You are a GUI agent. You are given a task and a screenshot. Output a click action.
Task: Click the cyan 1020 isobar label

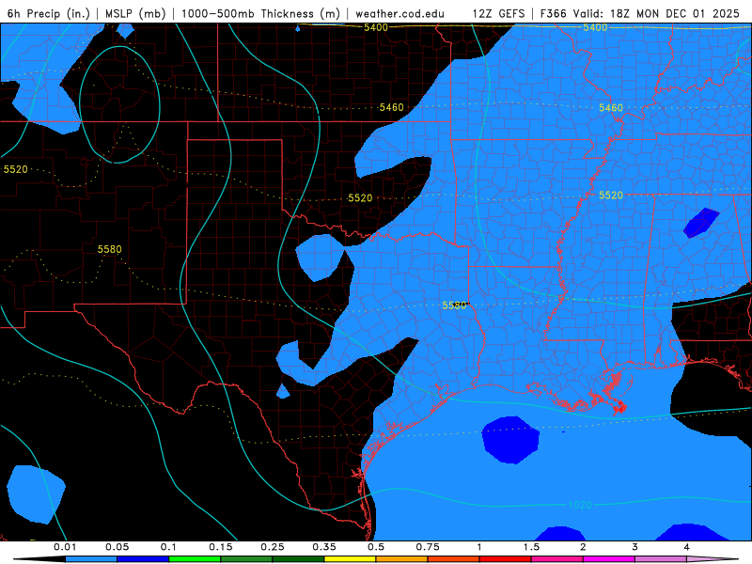[579, 505]
